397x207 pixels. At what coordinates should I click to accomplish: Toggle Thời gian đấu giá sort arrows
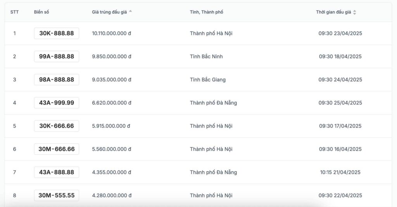[354, 12]
